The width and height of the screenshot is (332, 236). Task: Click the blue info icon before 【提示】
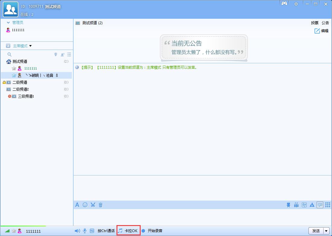[x=77, y=67]
